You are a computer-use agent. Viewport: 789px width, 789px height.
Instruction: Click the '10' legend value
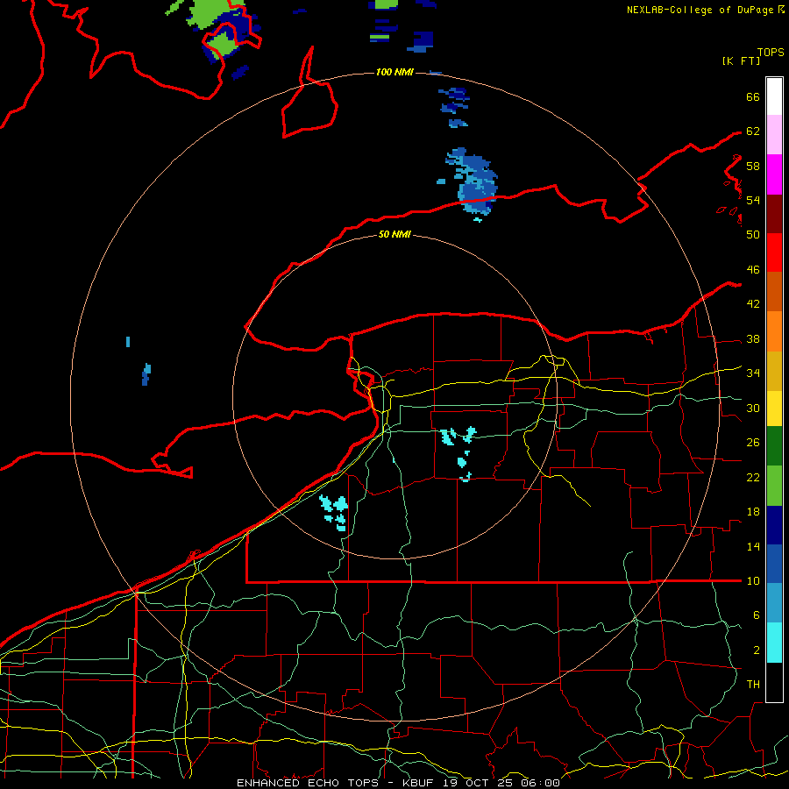click(x=753, y=580)
